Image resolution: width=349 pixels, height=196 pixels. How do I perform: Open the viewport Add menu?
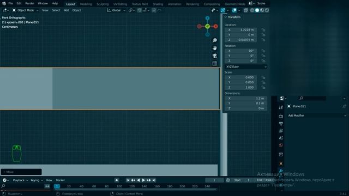click(66, 10)
